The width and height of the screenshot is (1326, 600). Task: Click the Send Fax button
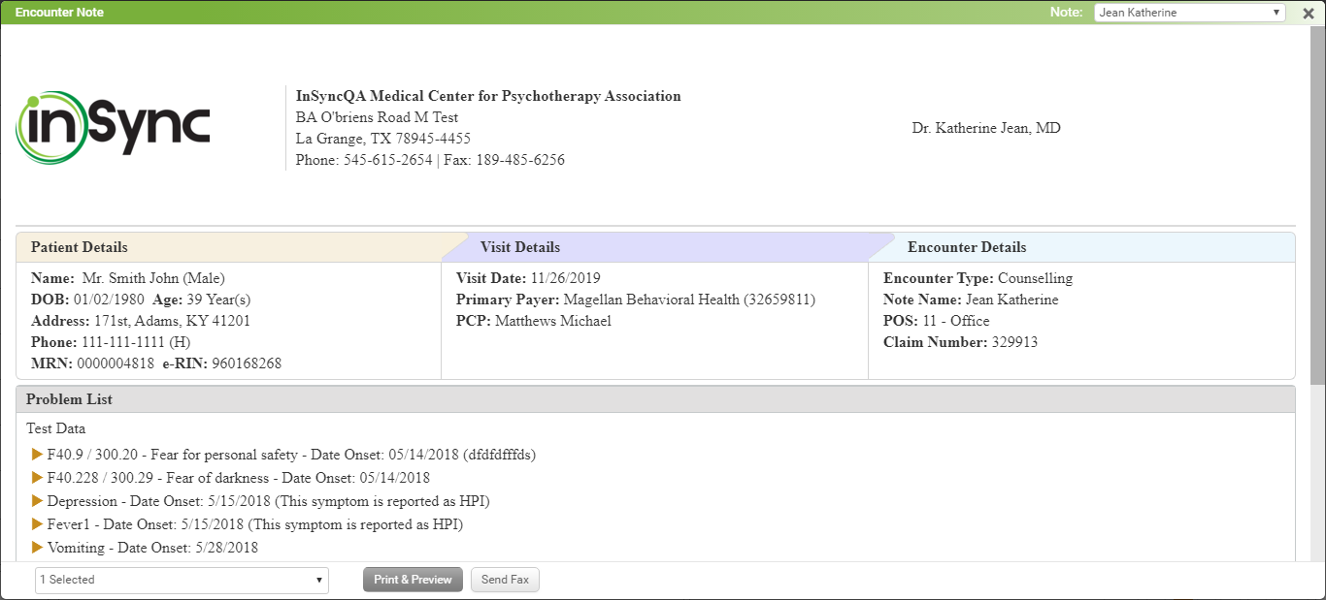[x=505, y=580]
